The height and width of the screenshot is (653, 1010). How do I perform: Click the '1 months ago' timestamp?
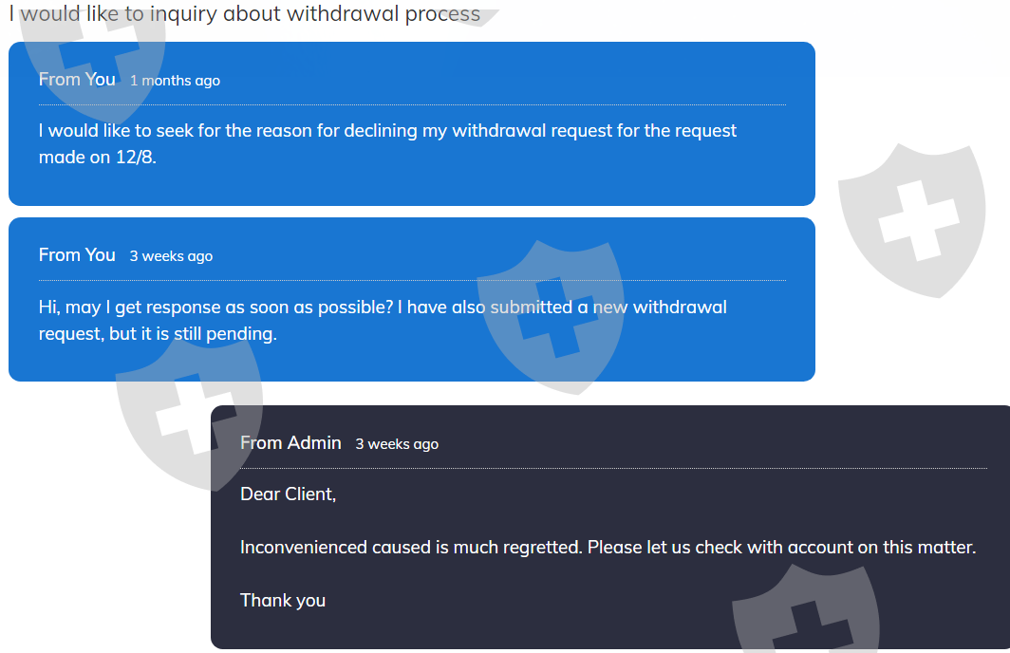point(175,81)
